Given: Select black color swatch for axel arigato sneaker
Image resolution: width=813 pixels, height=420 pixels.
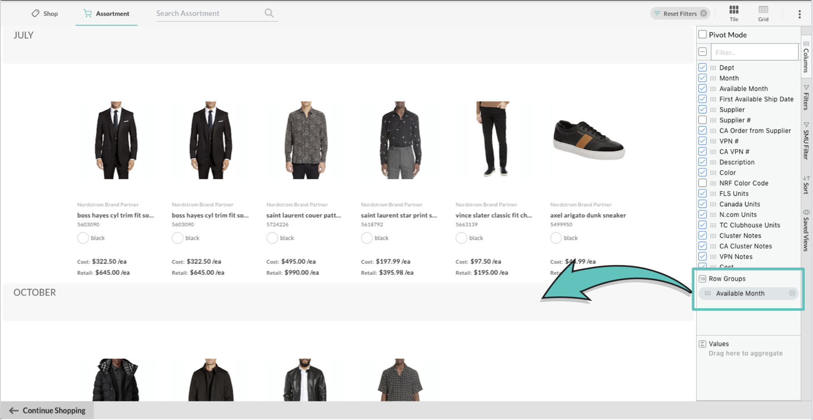Looking at the screenshot, I should tap(556, 238).
